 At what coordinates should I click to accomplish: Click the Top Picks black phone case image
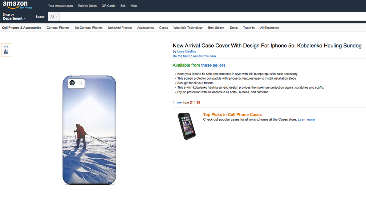pos(187,126)
